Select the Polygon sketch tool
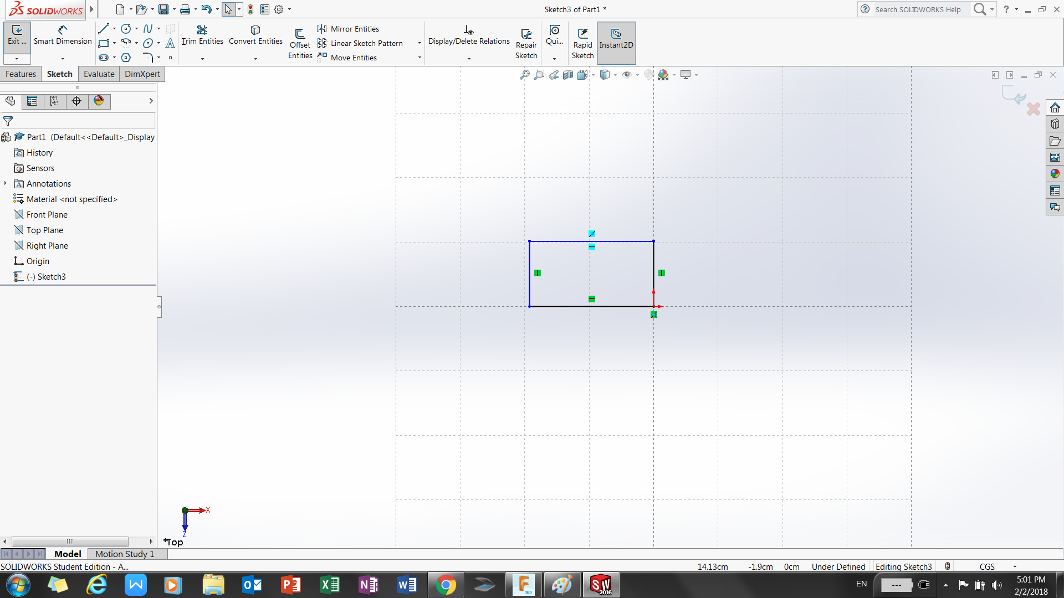This screenshot has width=1064, height=598. pos(126,58)
